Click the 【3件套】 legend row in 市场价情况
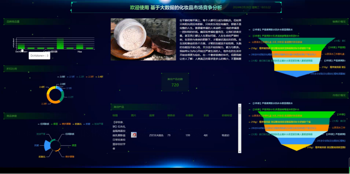This screenshot has width=350, height=174. 274,110
